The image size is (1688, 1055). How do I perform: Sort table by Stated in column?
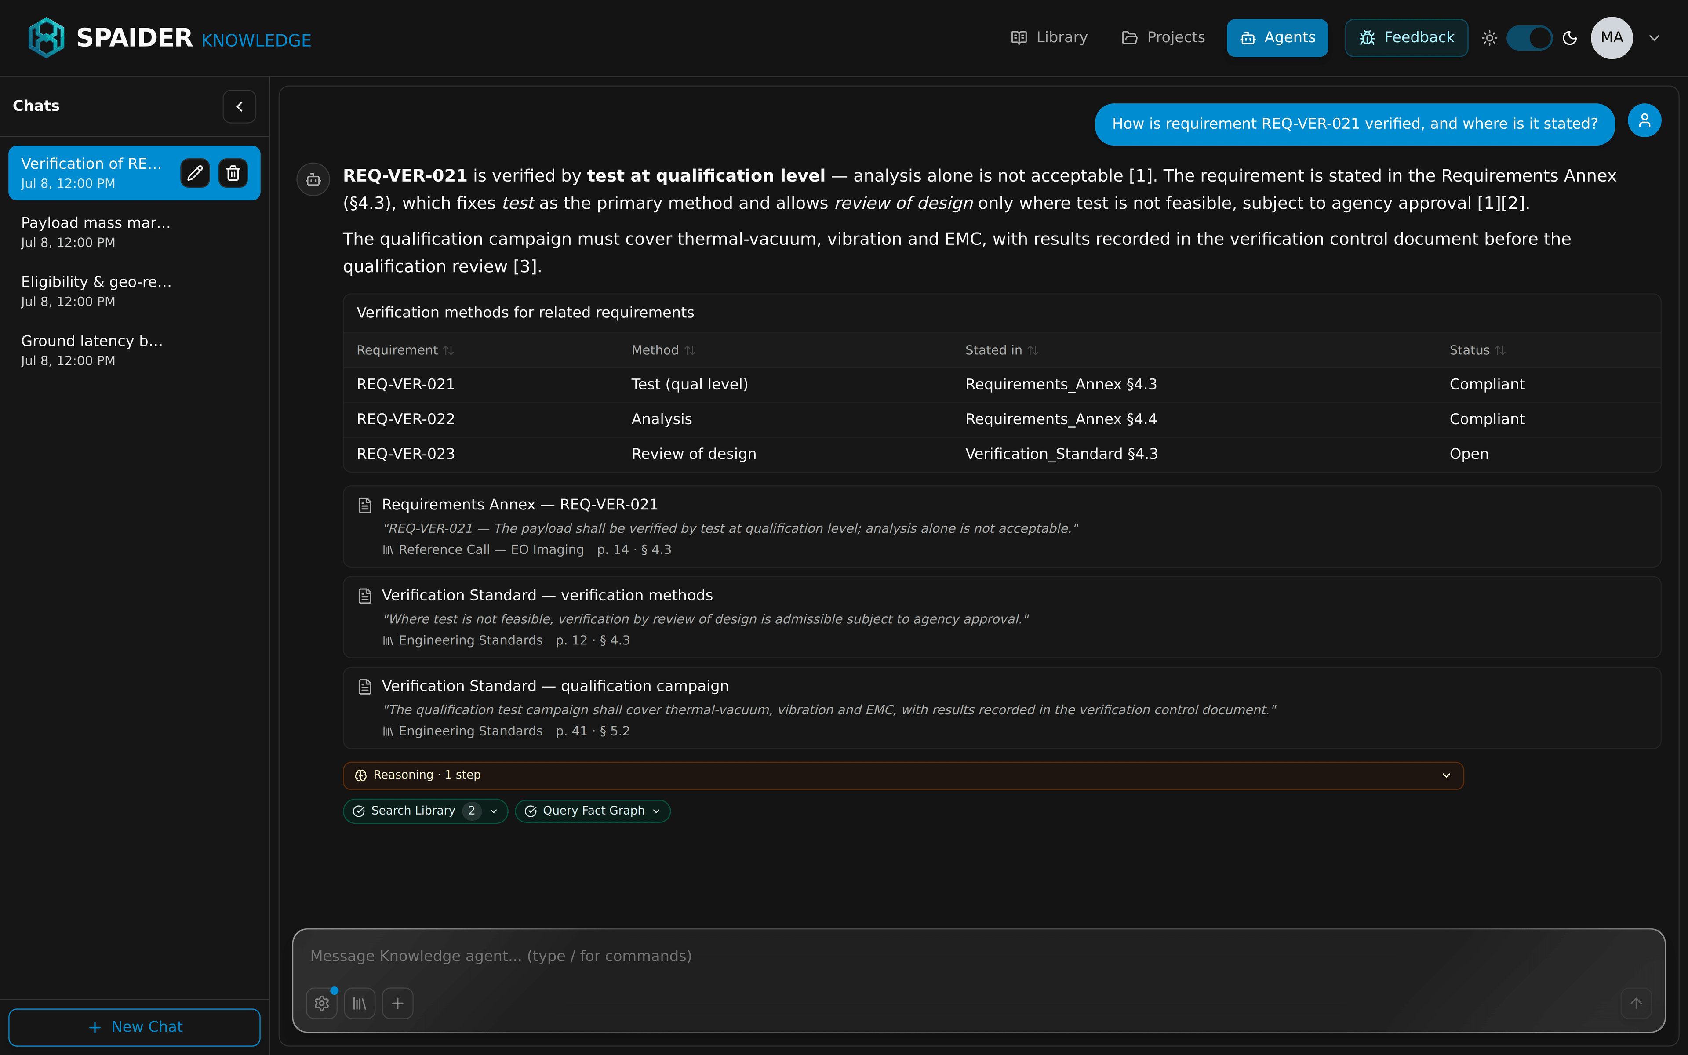1002,350
